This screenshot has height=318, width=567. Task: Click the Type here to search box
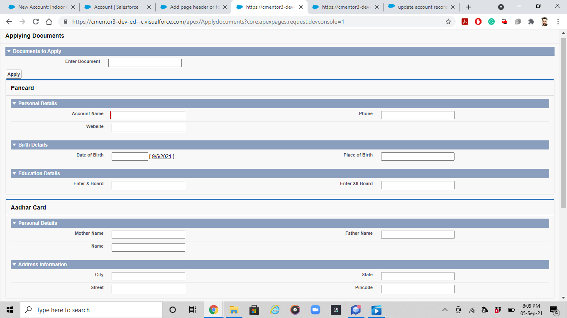pyautogui.click(x=91, y=310)
